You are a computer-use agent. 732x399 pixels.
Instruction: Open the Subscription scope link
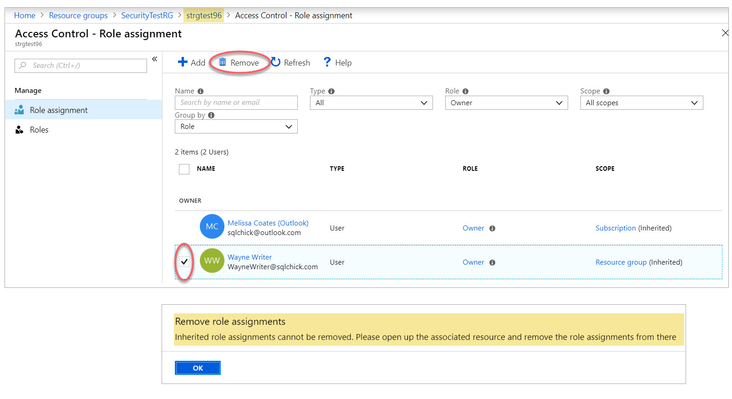[x=615, y=228]
